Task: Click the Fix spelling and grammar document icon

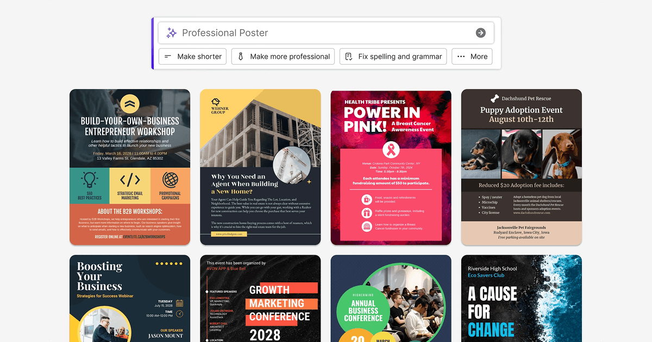Action: pos(349,56)
